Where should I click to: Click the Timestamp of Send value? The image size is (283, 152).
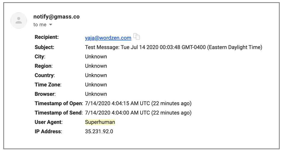tap(138, 113)
